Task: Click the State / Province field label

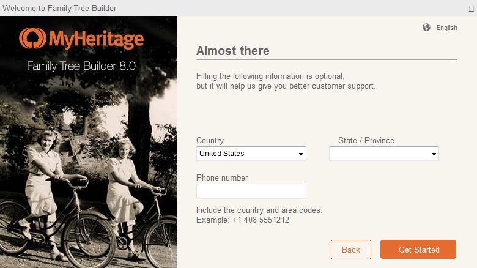Action: [366, 140]
